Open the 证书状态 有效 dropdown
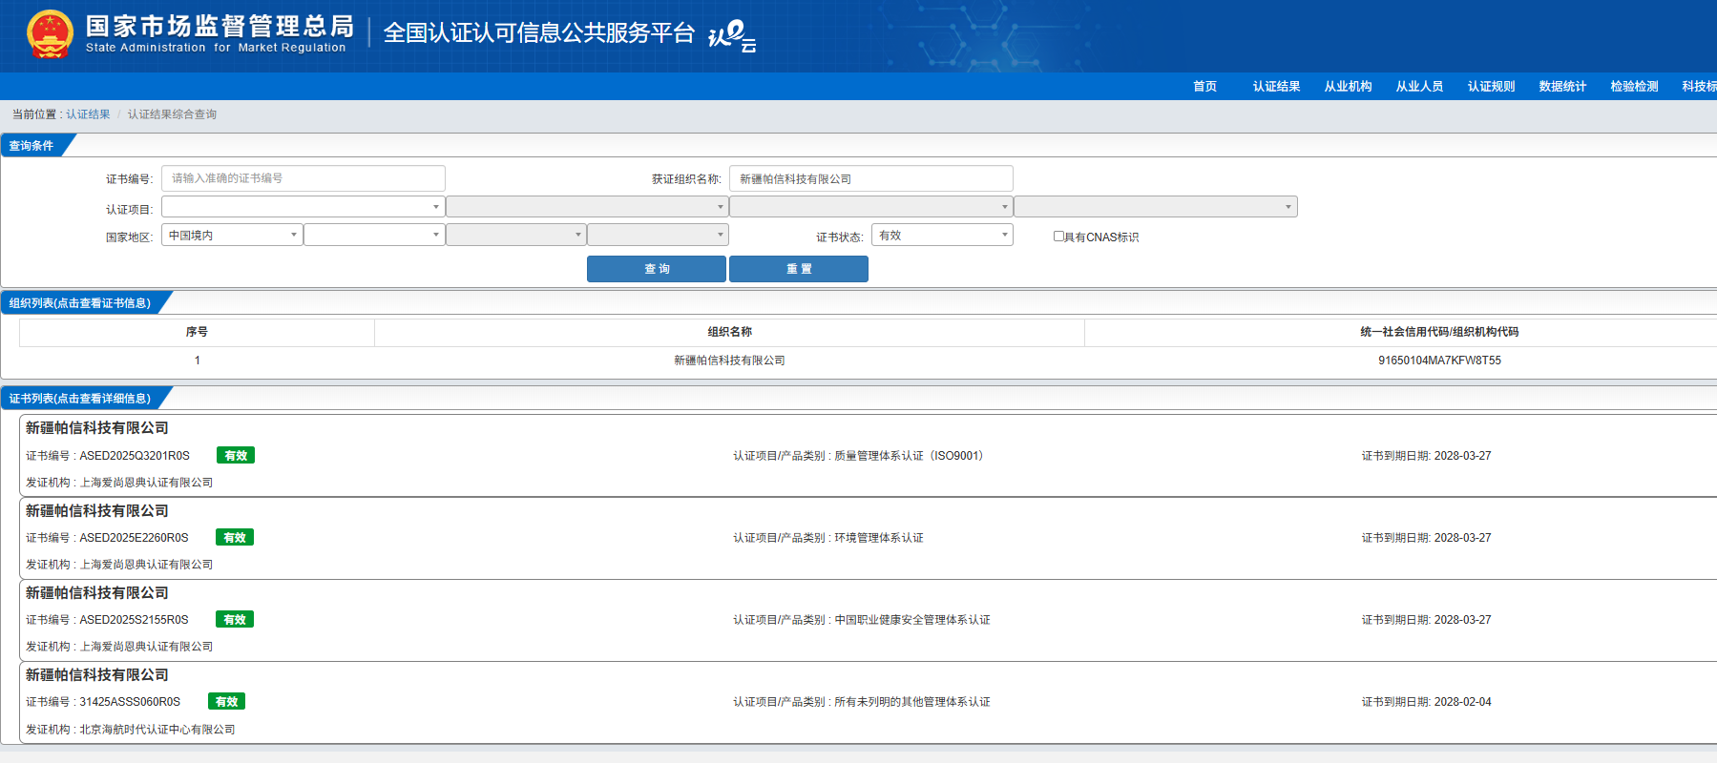This screenshot has width=1717, height=763. [x=941, y=236]
